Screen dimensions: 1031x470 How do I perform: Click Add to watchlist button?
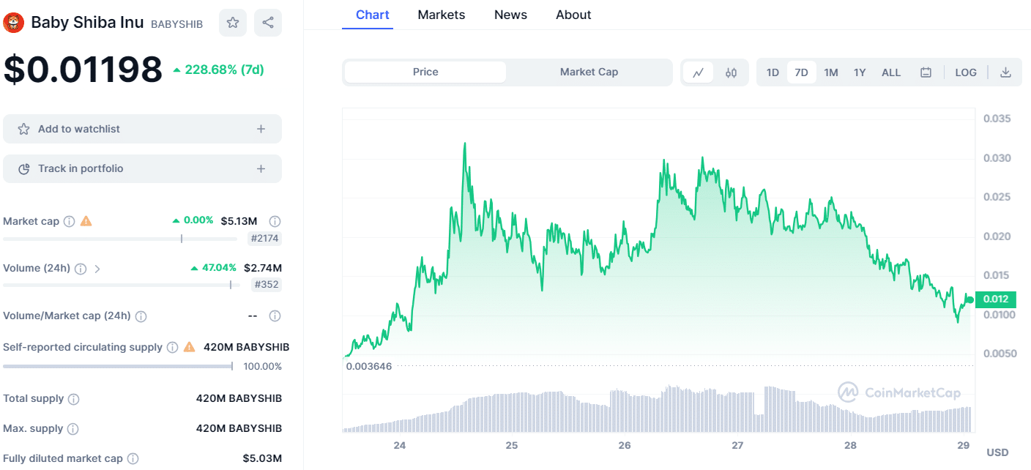[142, 129]
